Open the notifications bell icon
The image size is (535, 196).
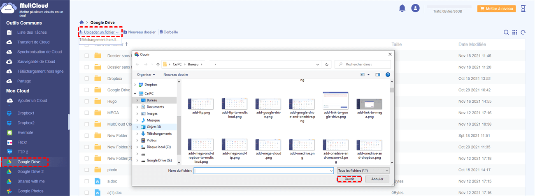point(402,8)
